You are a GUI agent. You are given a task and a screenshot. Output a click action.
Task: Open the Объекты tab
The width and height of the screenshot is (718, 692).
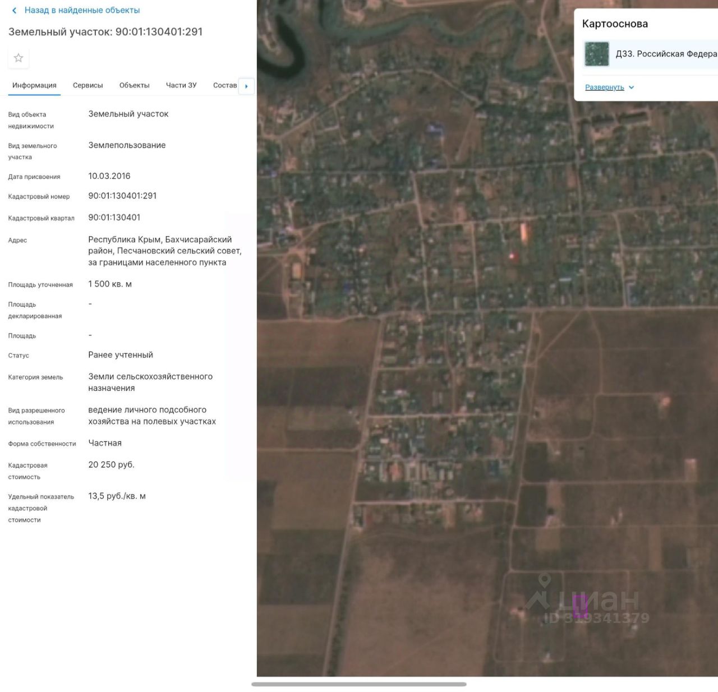coord(135,85)
